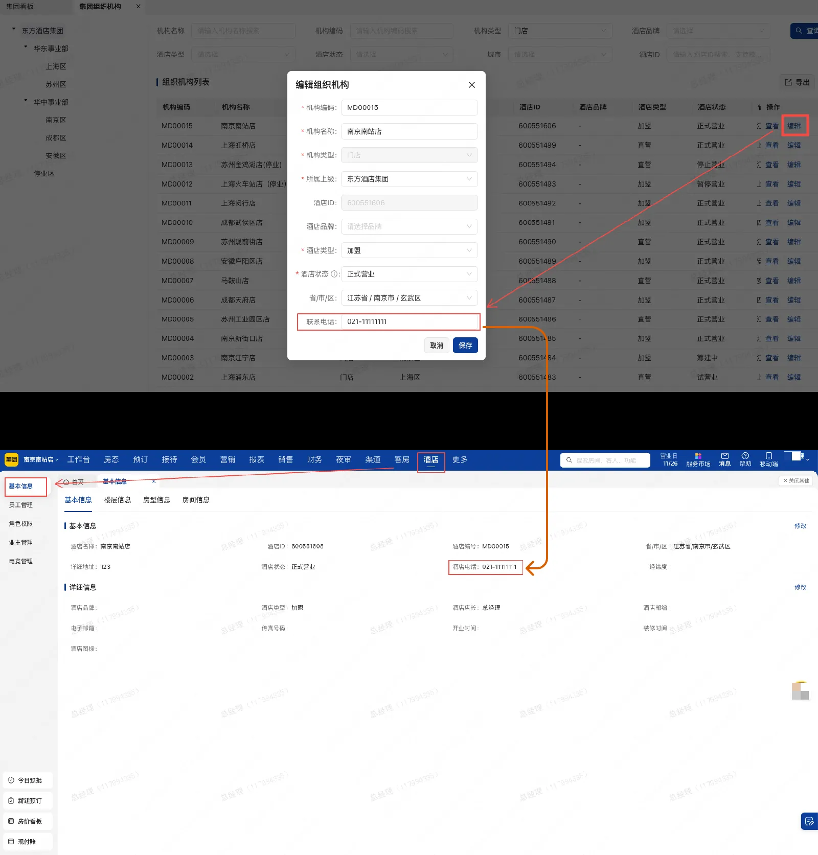Click the 导出 export icon button
This screenshot has width=818, height=855.
point(797,82)
